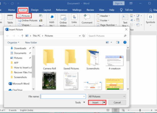The image size is (157, 113).
Task: Select the Saved Pictures folder
Action: coord(71,60)
